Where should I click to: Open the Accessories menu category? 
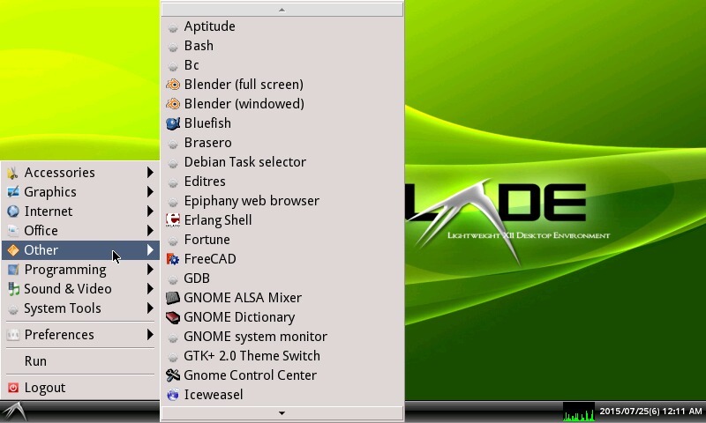80,173
